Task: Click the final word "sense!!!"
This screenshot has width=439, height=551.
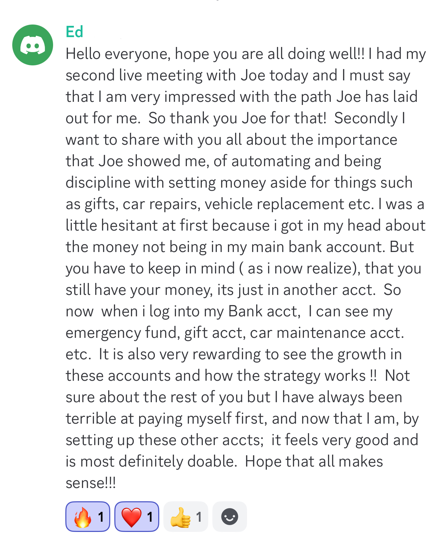Action: coord(91,483)
